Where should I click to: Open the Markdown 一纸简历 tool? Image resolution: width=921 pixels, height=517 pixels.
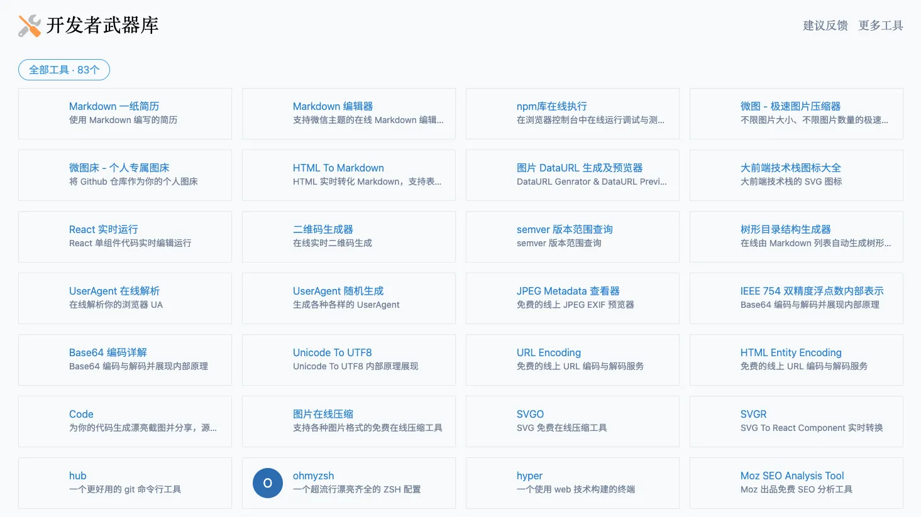click(x=114, y=106)
